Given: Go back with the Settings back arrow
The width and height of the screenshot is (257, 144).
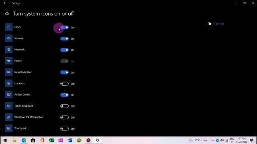Looking at the screenshot, I should pos(5,3).
